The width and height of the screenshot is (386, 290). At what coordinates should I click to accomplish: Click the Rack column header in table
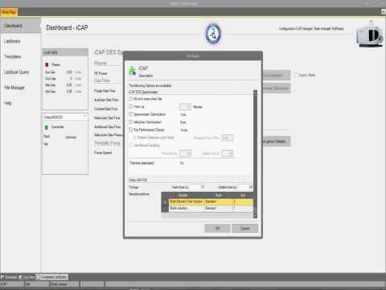[219, 195]
